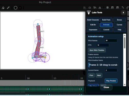Click the FPS input field
129x96 pixels.
tap(103, 45)
